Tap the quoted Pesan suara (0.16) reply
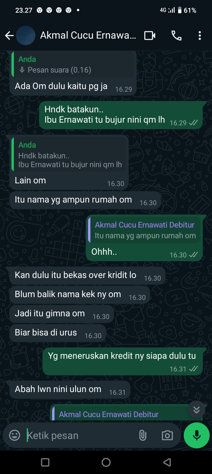Screen dimensions: 212x474 [73, 65]
